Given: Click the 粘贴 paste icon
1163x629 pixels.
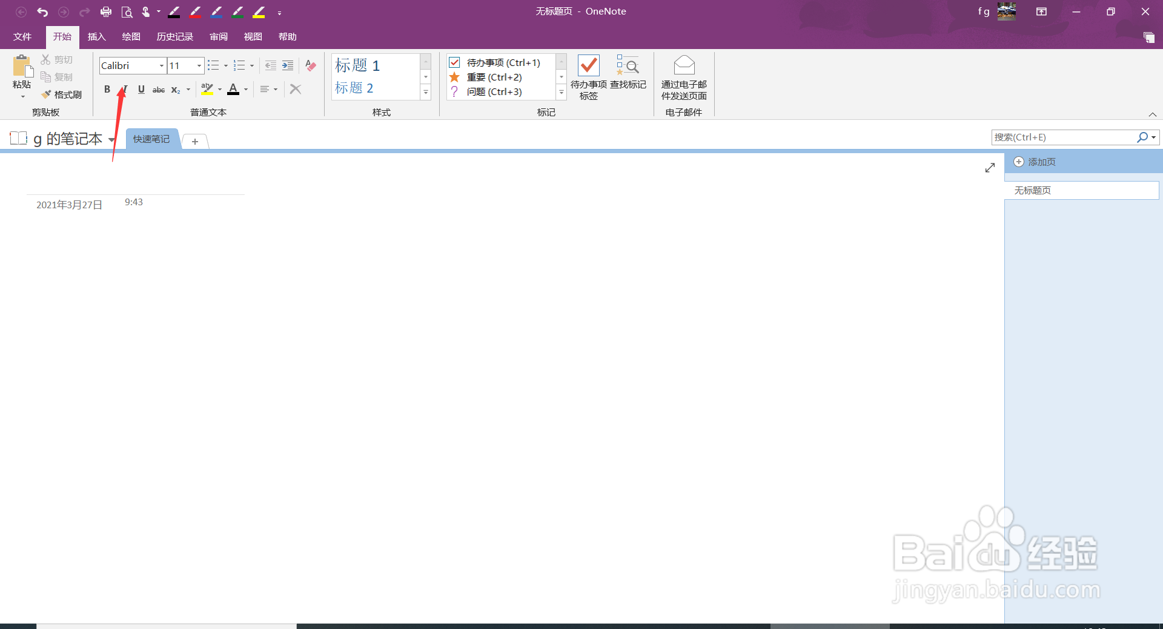Looking at the screenshot, I should point(22,66).
